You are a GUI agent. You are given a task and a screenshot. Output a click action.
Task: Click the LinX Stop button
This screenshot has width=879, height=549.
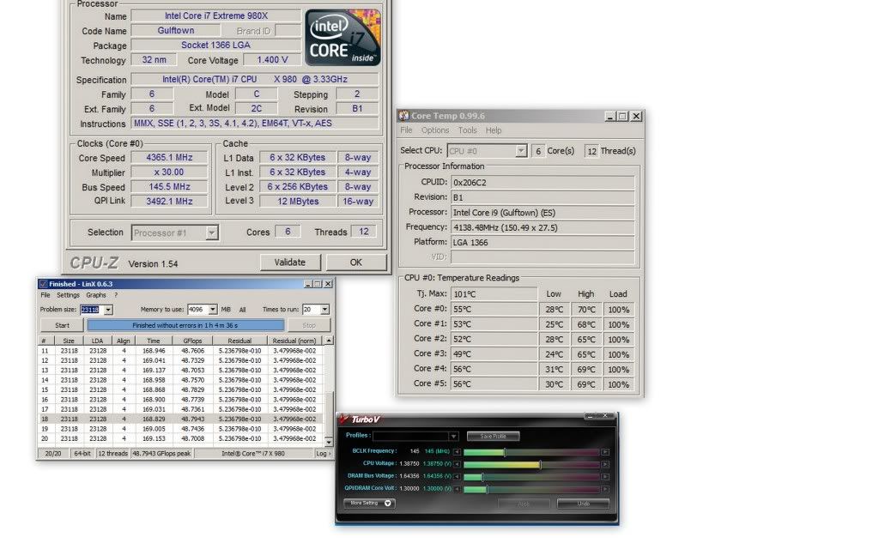point(309,325)
